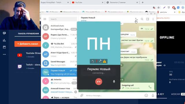The width and height of the screenshot is (185, 104).
Task: Search in chat using magnifier icon
Action: pos(142,19)
